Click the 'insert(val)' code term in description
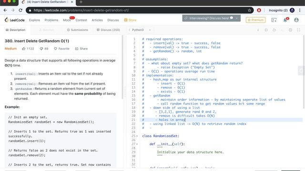Image resolution: width=305 pixels, height=171 pixels. tap(25, 74)
